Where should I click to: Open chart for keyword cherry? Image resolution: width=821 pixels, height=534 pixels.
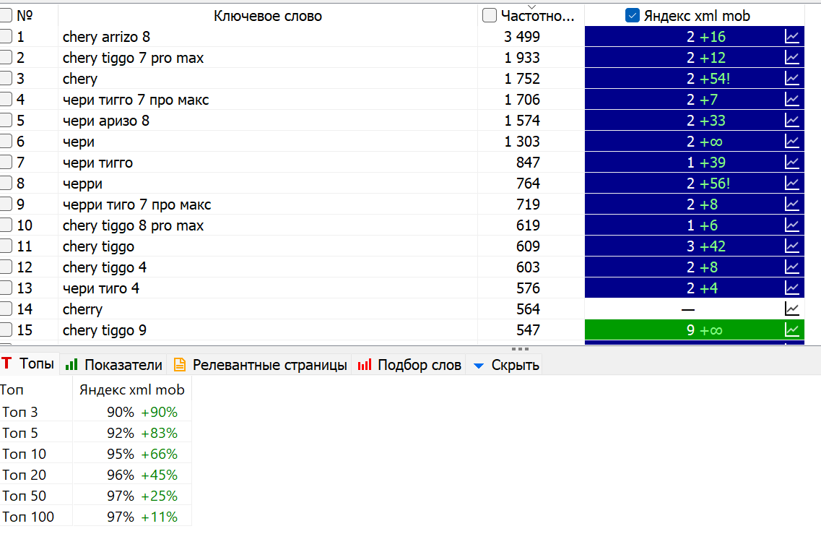coord(791,309)
